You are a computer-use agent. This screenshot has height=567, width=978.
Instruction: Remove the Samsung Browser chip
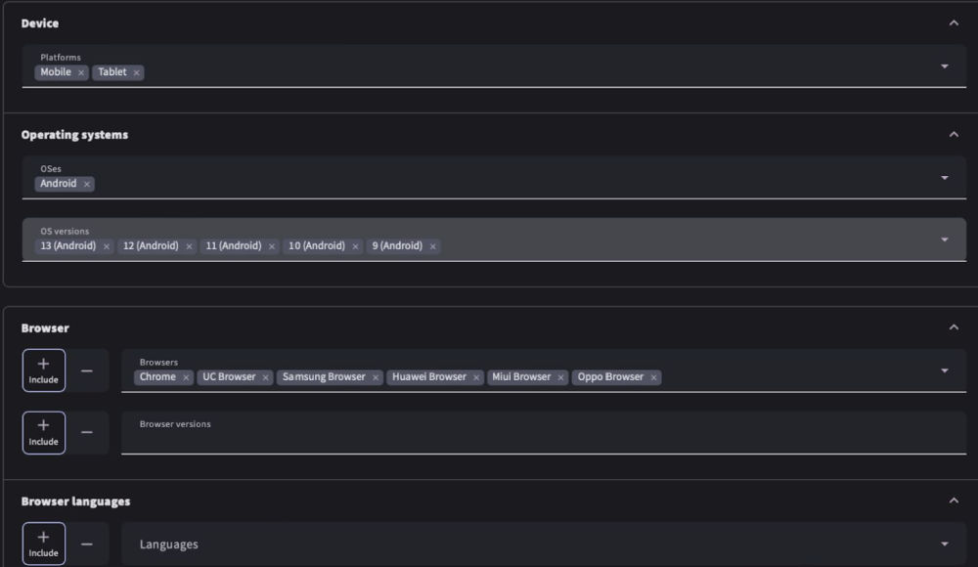coord(376,377)
